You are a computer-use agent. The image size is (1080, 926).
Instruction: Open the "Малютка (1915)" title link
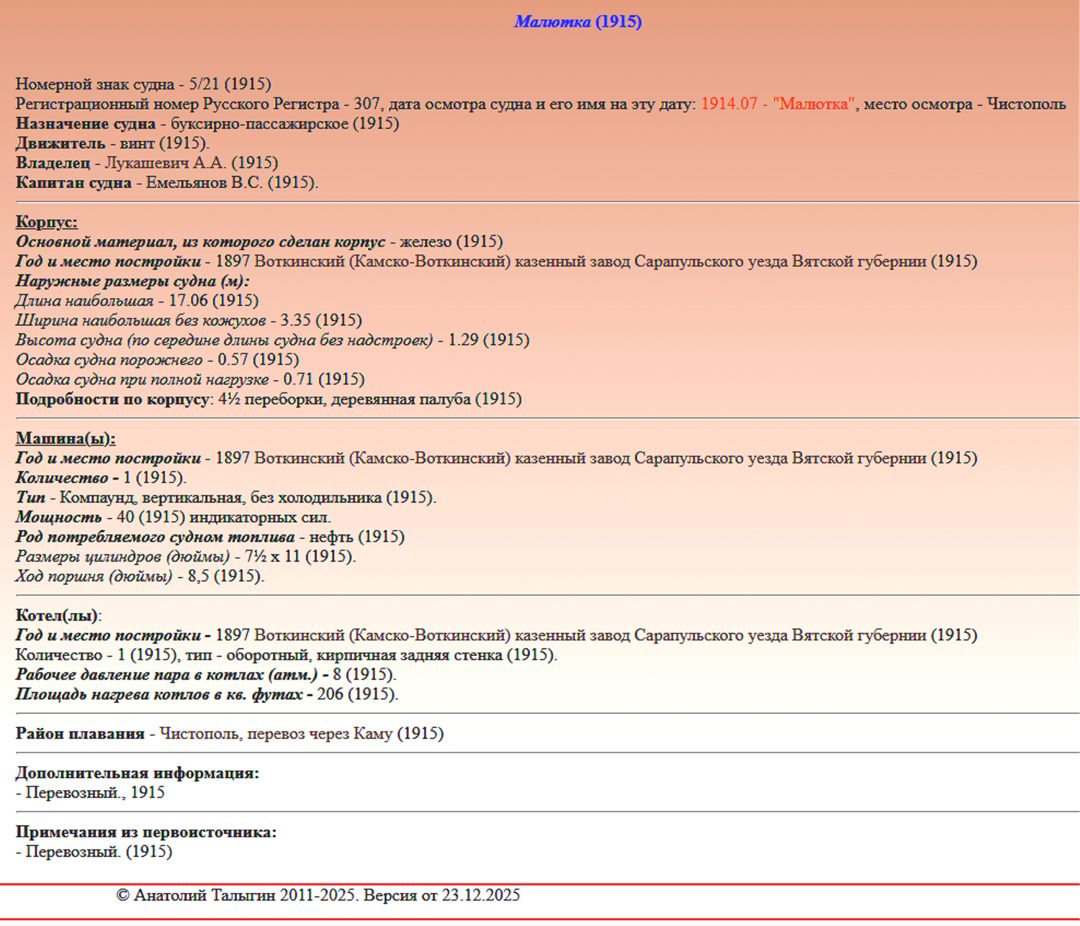coord(577,22)
